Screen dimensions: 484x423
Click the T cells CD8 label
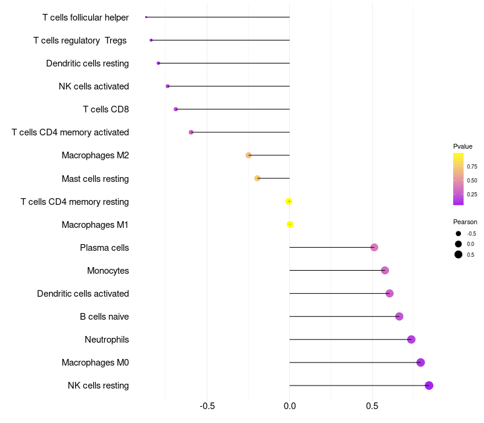pos(106,109)
